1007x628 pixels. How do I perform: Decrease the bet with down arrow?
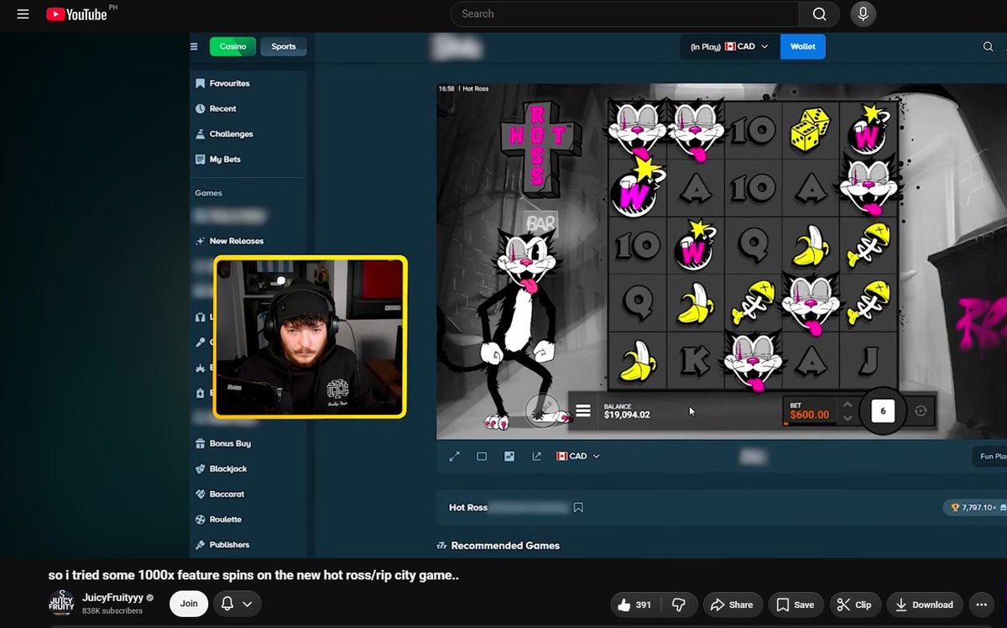848,417
